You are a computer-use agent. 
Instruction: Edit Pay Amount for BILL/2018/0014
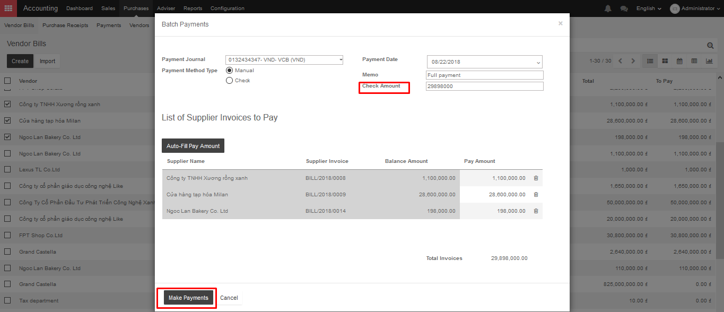click(x=494, y=211)
